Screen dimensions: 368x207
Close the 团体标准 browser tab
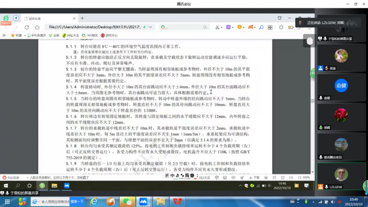[x=74, y=18]
